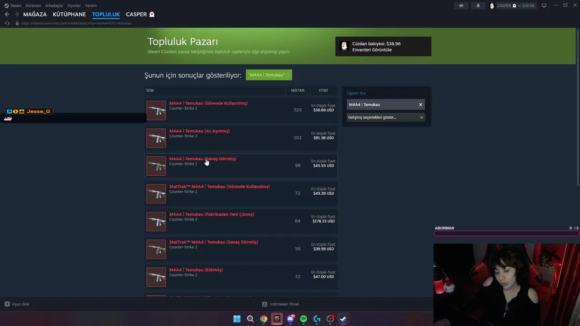Sort results by İSİM column

[150, 91]
